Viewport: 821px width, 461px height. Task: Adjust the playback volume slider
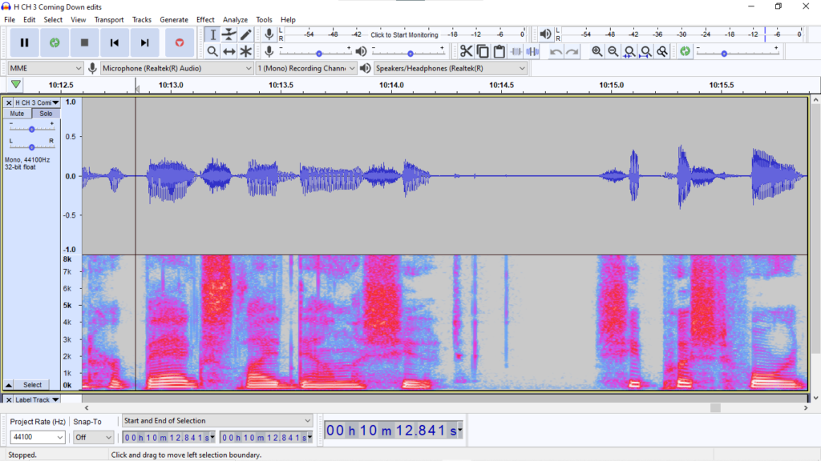click(x=408, y=52)
